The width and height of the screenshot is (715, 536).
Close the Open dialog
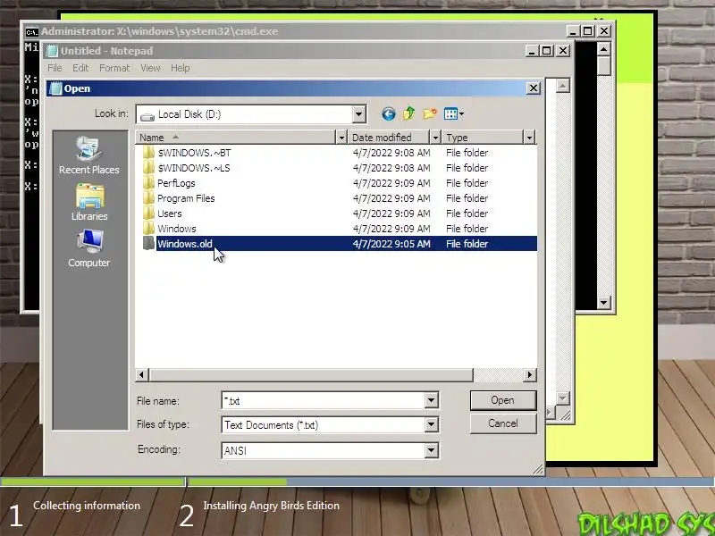[533, 88]
